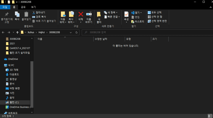Collapse the ribbon with the chevron

coord(211,7)
